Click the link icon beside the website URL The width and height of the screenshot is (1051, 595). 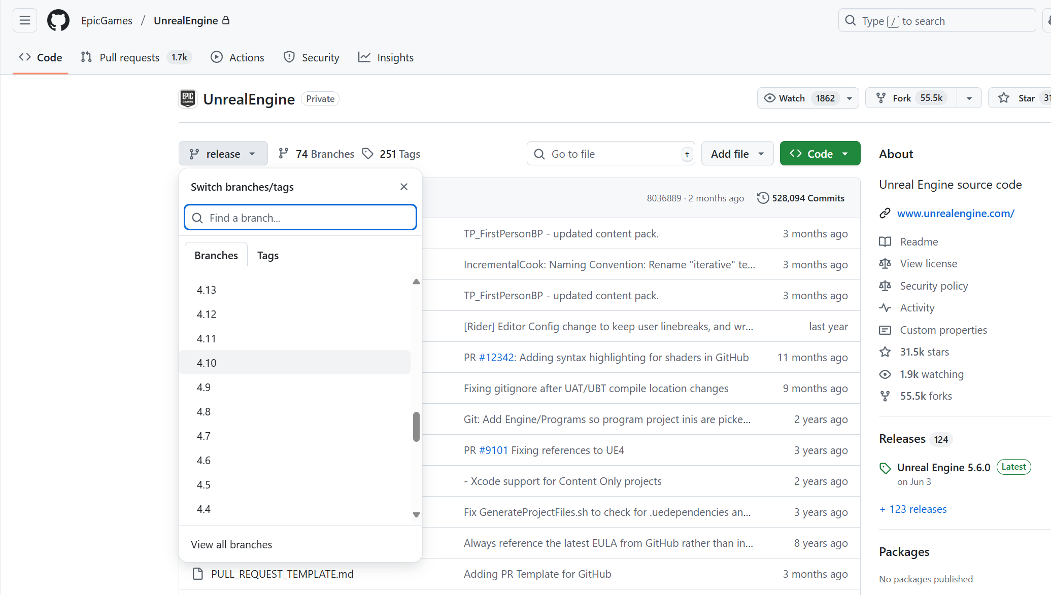pos(885,213)
